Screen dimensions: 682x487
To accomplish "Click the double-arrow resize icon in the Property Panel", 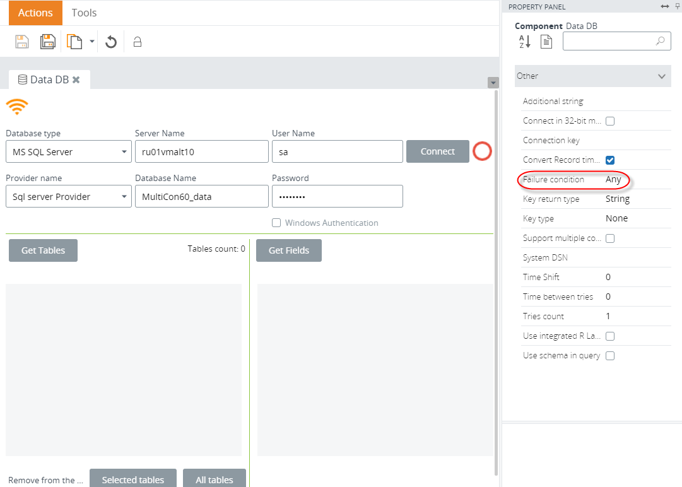I will click(664, 6).
